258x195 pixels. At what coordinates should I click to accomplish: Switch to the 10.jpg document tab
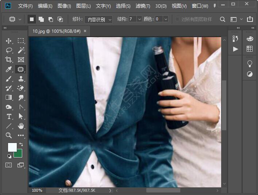pyautogui.click(x=57, y=31)
